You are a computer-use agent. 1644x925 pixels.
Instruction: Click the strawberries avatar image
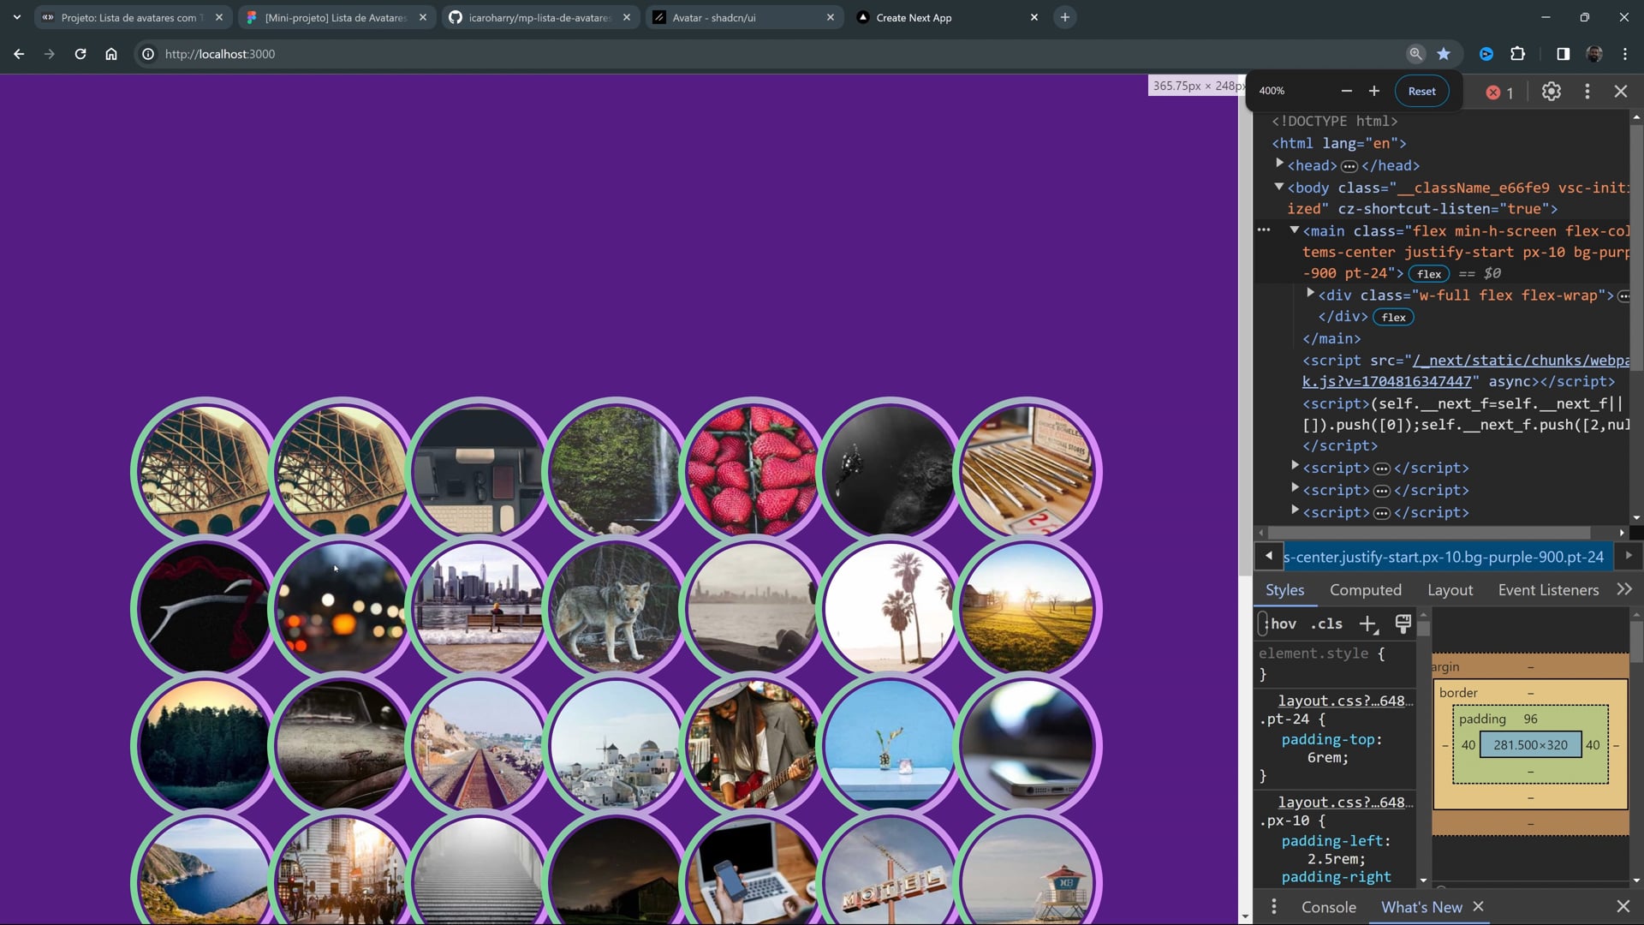(753, 471)
